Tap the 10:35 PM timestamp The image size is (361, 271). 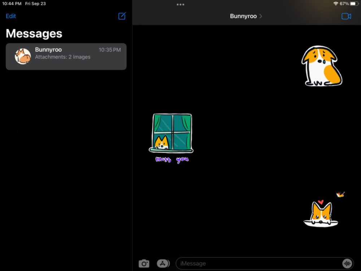110,50
